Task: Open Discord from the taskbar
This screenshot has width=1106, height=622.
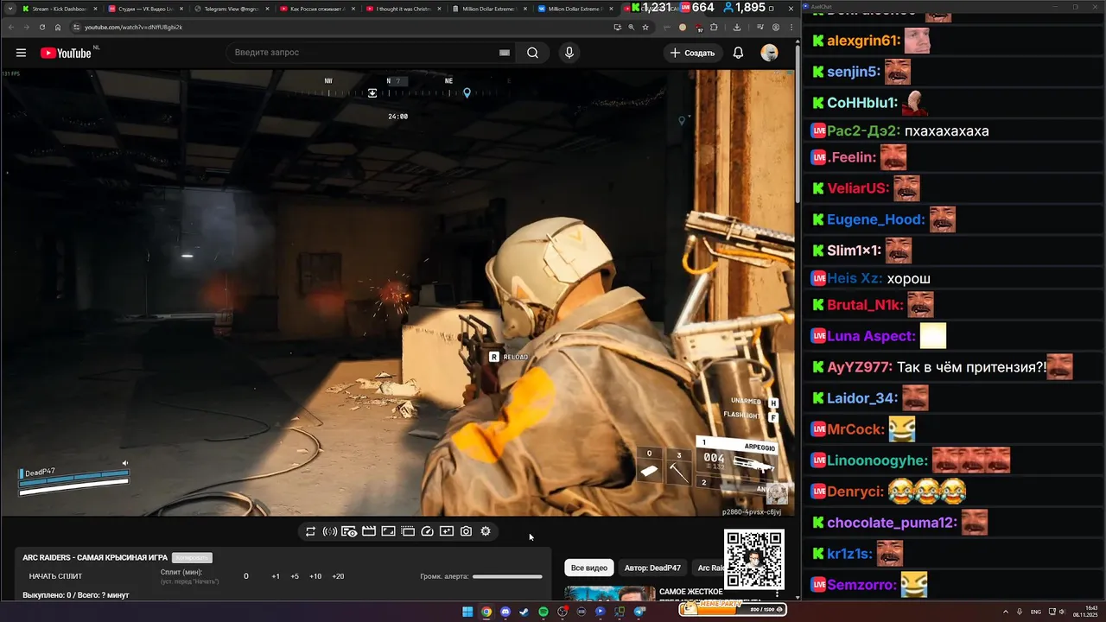Action: pyautogui.click(x=505, y=612)
